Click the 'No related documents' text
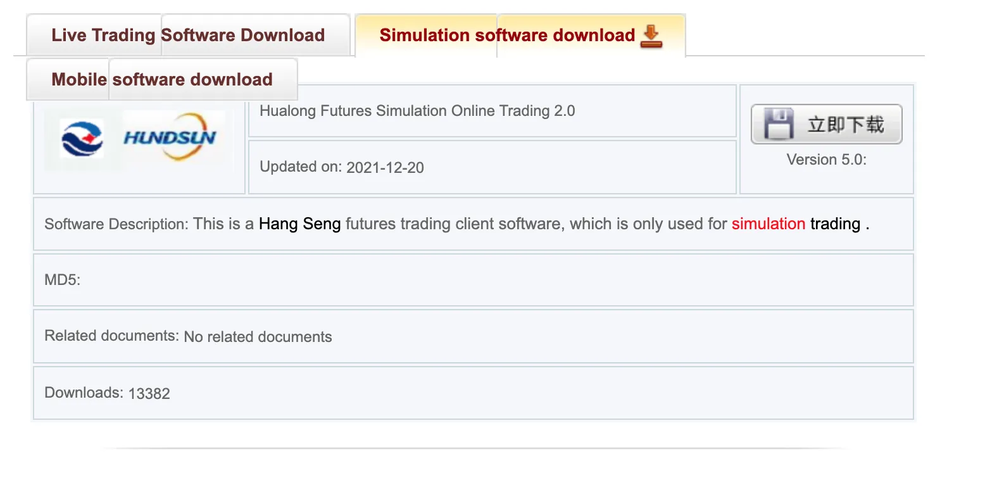The height and width of the screenshot is (480, 985). point(258,337)
